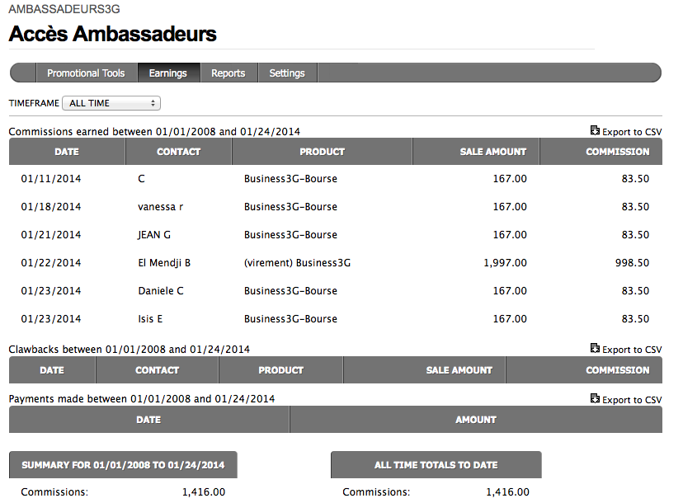The width and height of the screenshot is (683, 503).
Task: Sort commissions by Sale Amount header
Action: 492,152
